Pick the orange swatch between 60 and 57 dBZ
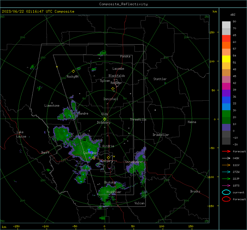247x230 pixels. click(226, 45)
